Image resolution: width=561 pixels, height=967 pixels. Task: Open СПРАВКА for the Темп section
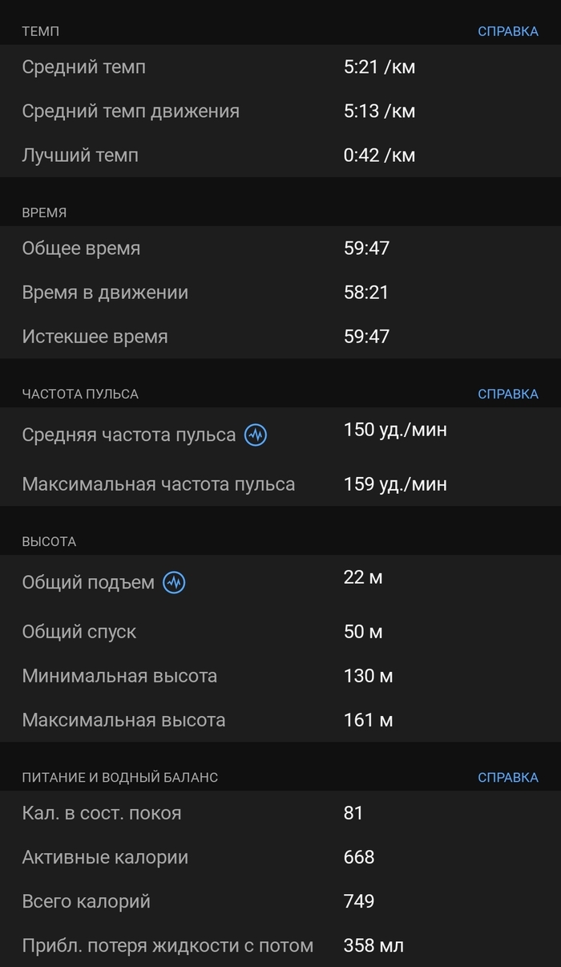pyautogui.click(x=507, y=31)
